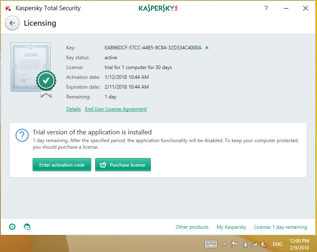Open Action Center flag icon
The image size is (317, 252).
[x=234, y=244]
